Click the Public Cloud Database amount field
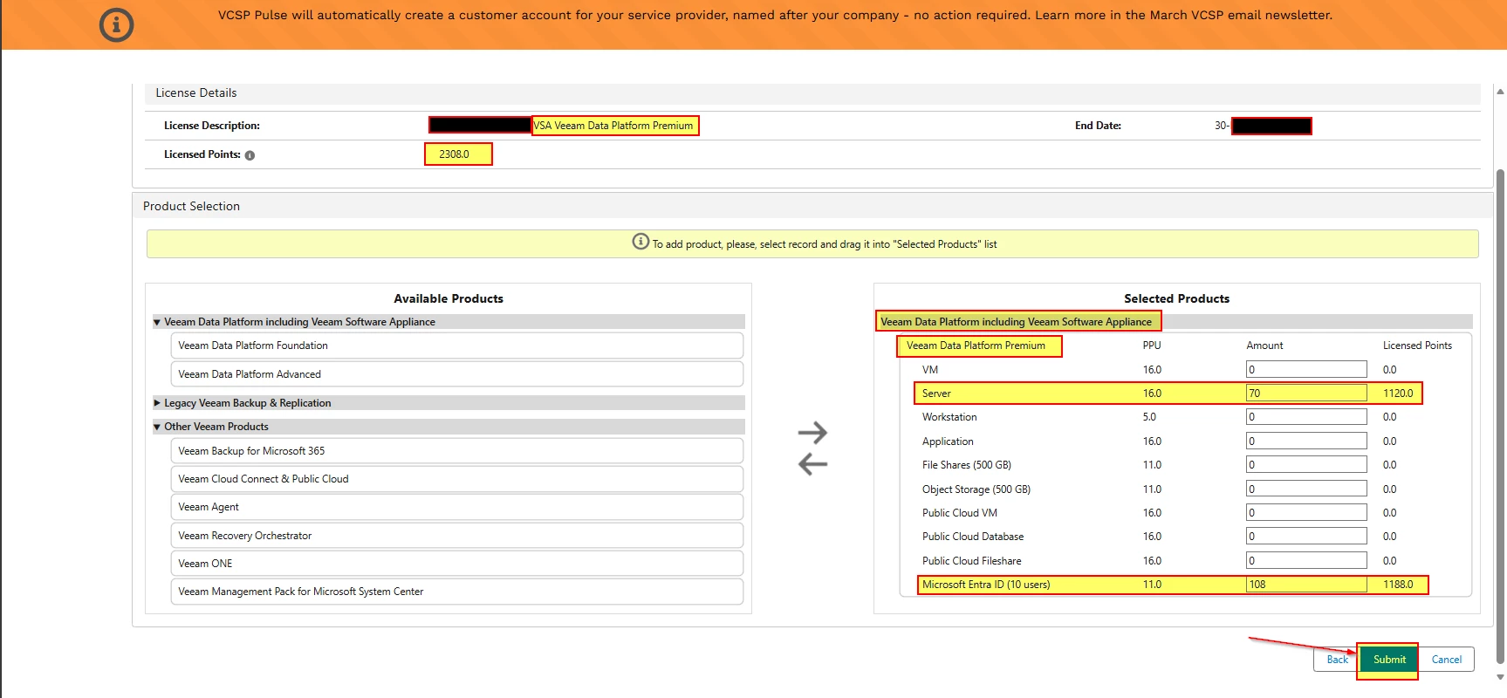 [1306, 537]
